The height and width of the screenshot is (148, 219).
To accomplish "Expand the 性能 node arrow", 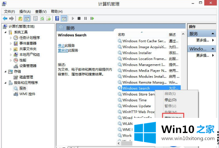I will [x=11, y=60].
